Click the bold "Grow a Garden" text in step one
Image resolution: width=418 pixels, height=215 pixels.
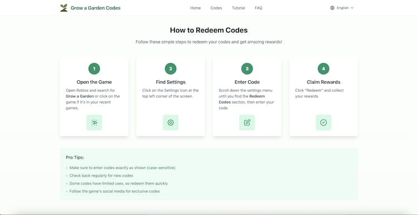80,96
